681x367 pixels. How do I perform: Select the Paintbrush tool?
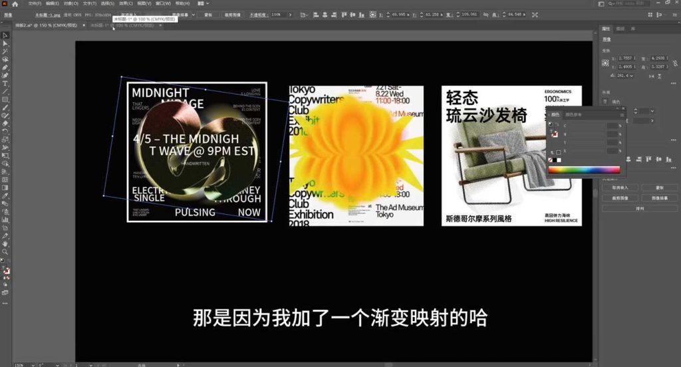click(5, 107)
